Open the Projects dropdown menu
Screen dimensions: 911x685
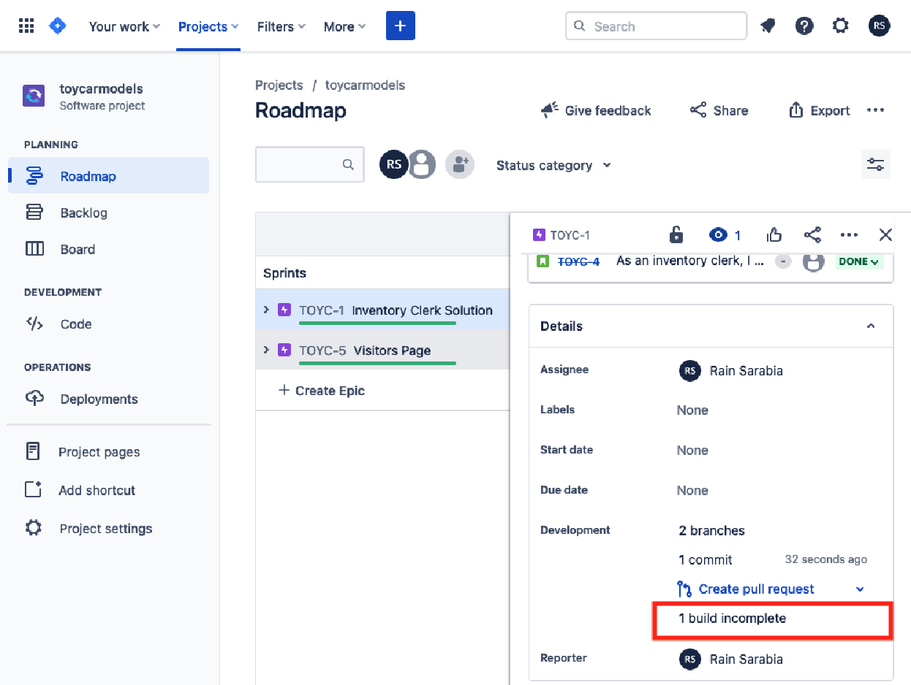point(208,26)
